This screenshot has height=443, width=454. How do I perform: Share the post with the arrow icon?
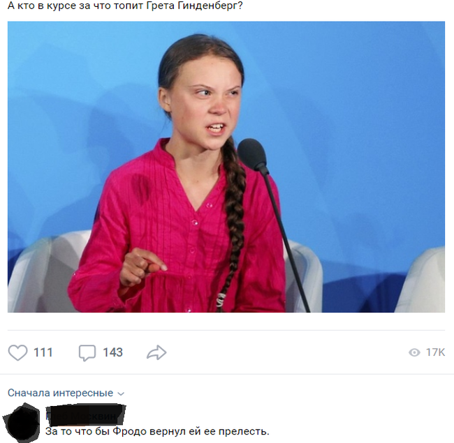coord(156,352)
